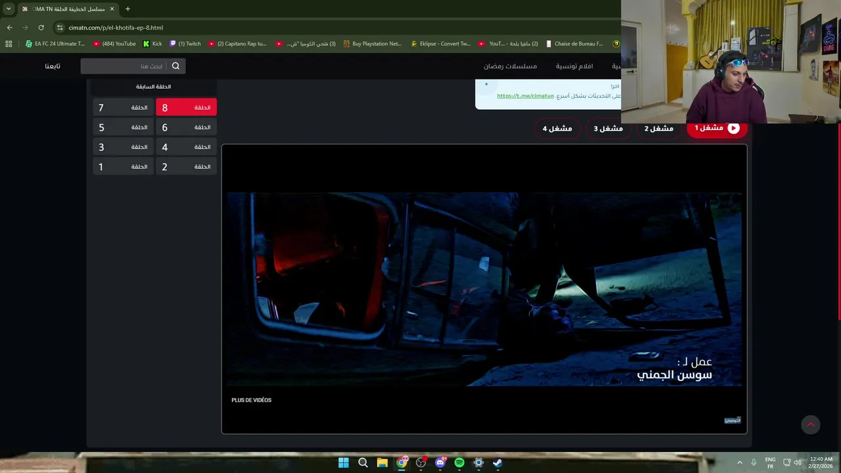Go back with browser back arrow
Viewport: 841px width, 473px height.
click(9, 28)
